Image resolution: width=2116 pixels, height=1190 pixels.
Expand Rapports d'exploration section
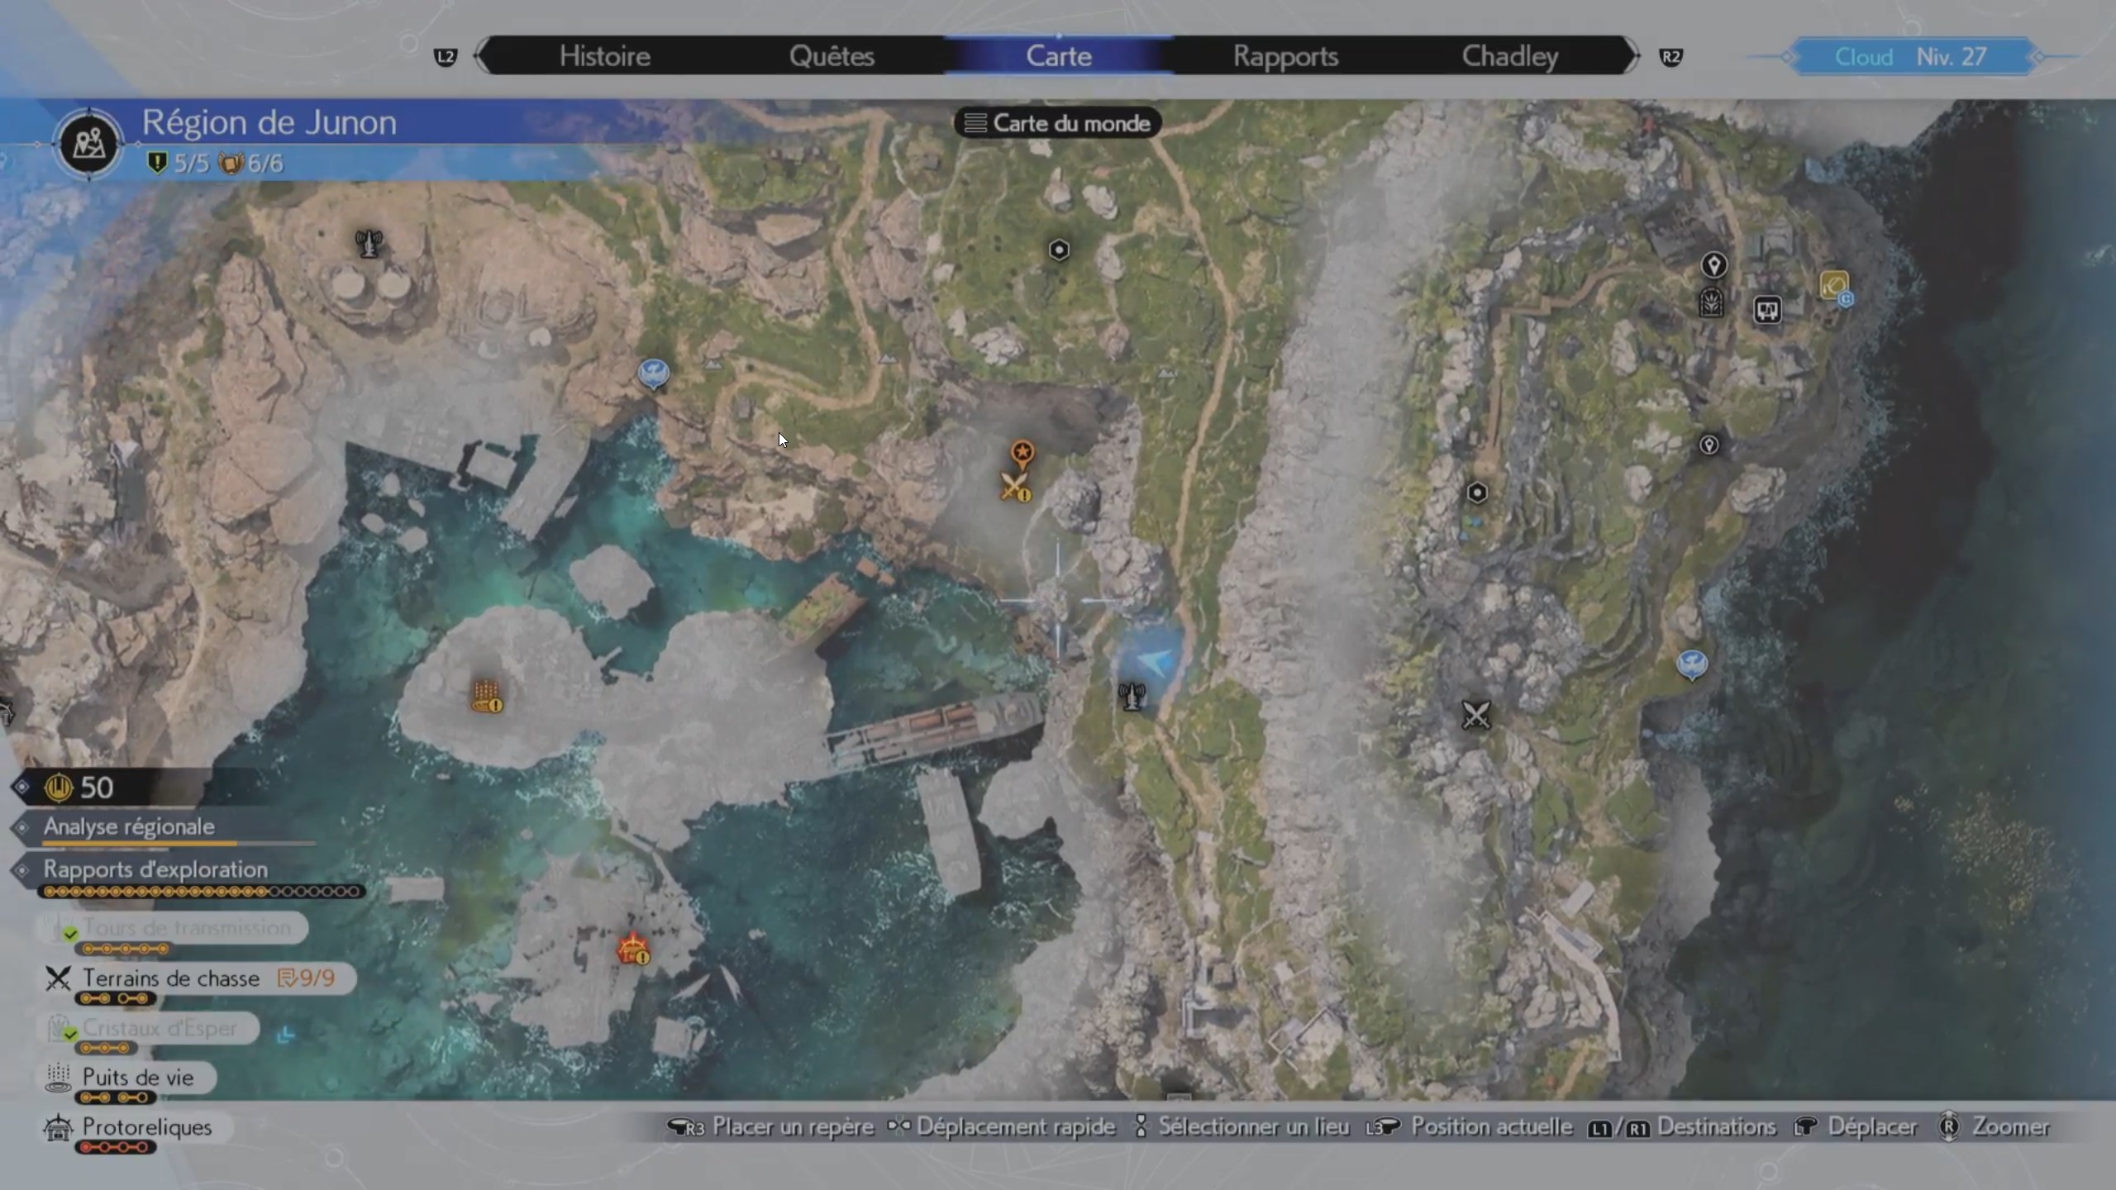[155, 869]
